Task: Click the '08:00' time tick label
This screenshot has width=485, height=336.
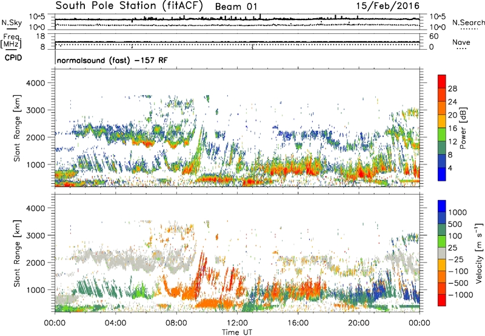Action: click(x=176, y=323)
